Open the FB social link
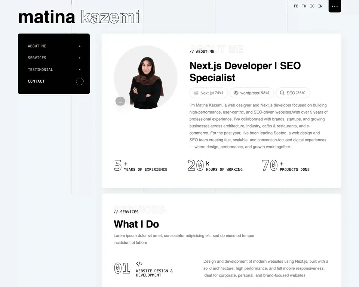This screenshot has height=287, width=359. [296, 6]
